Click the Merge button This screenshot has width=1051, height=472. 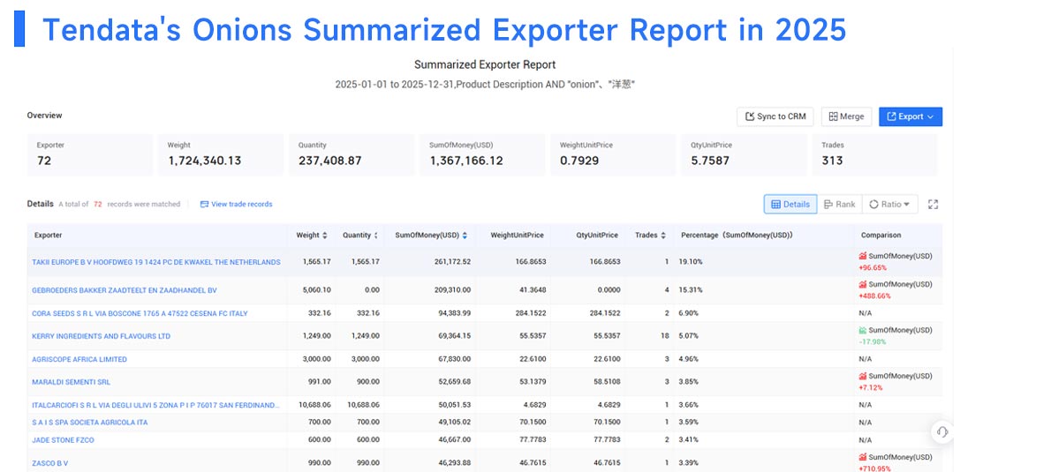[846, 116]
